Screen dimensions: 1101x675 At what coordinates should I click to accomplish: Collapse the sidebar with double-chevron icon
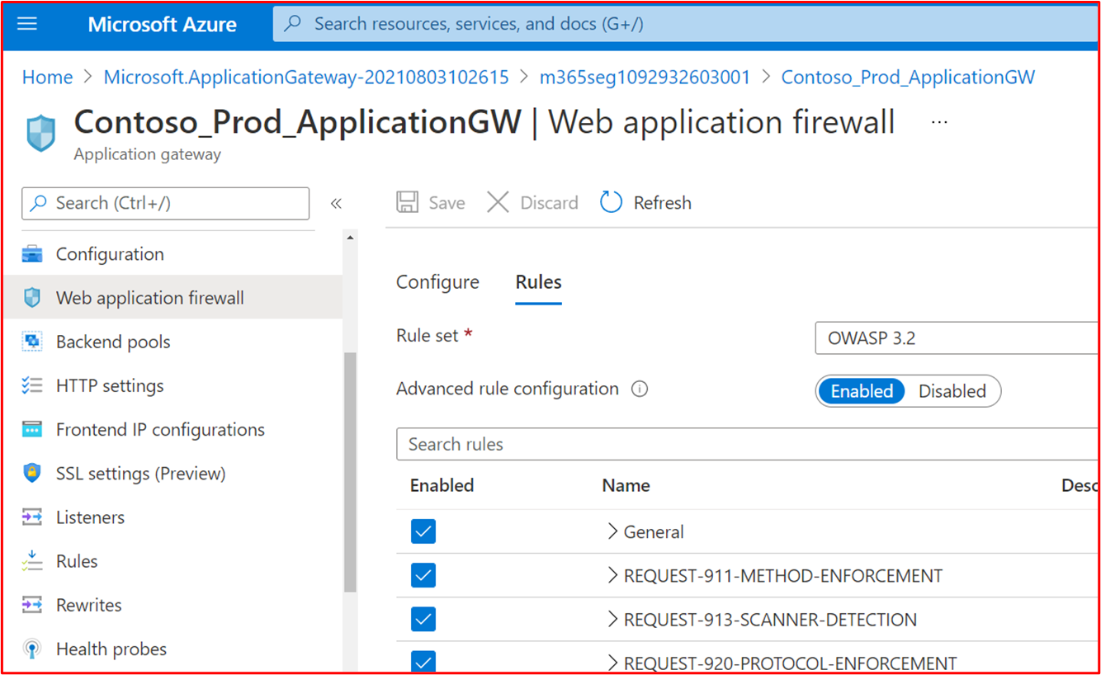(336, 204)
